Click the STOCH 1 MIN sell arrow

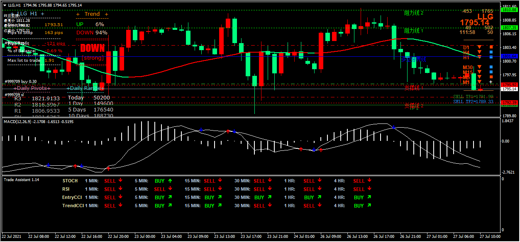(x=120, y=181)
